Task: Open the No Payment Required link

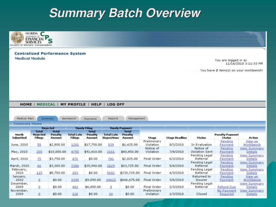Action: point(226,192)
